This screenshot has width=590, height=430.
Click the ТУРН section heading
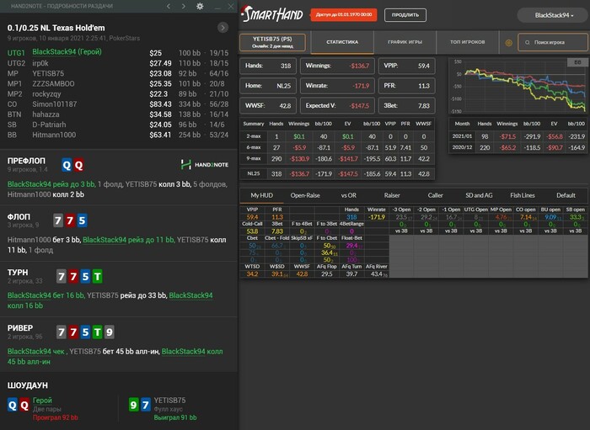(18, 273)
